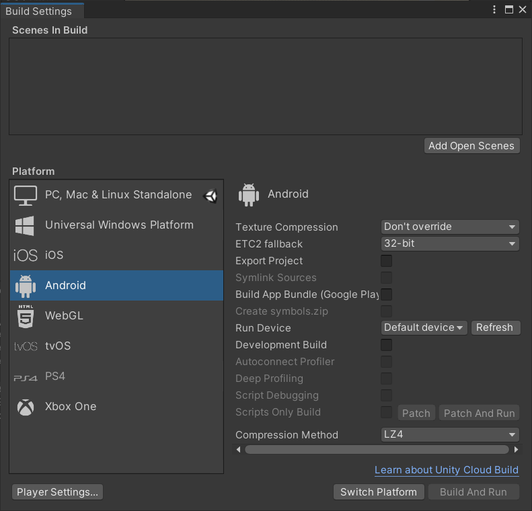Select the PS4 platform
Image resolution: width=532 pixels, height=511 pixels.
(116, 376)
